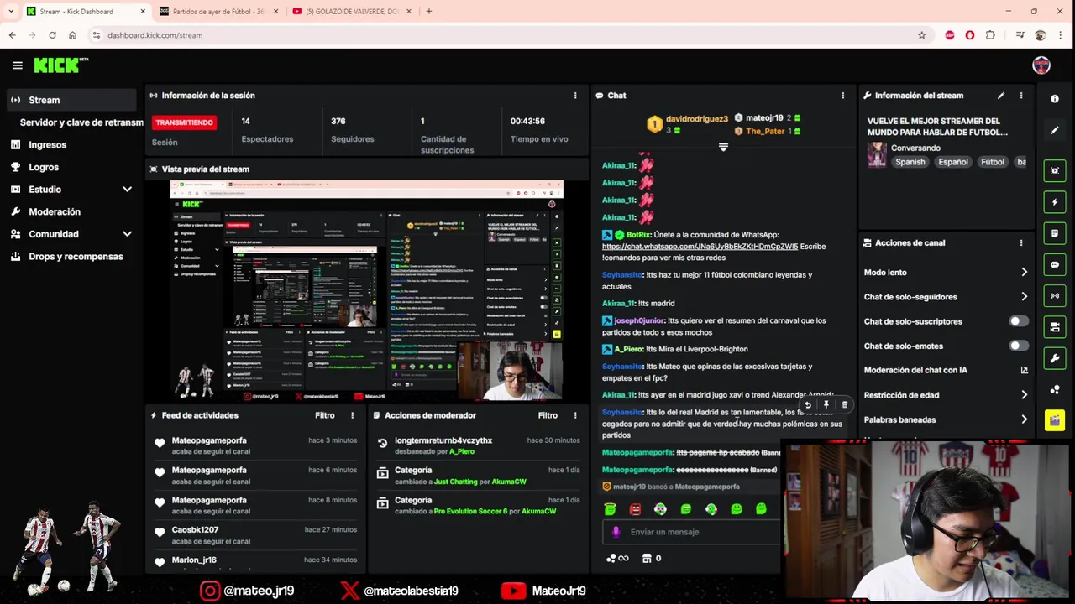This screenshot has width=1075, height=604.
Task: Toggle Chat de solo-emotes switch
Action: point(1018,346)
